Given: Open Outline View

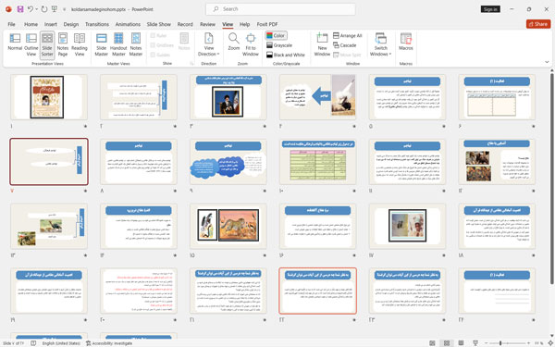Looking at the screenshot, I should click(31, 44).
